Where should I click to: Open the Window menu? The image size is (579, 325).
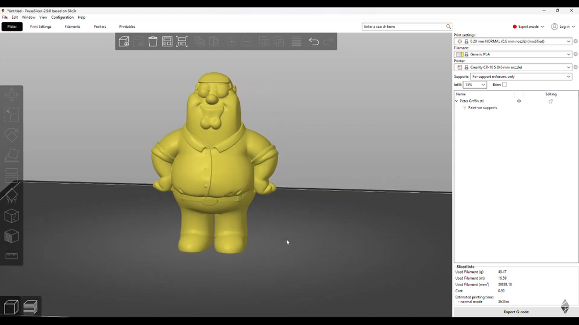(x=28, y=18)
